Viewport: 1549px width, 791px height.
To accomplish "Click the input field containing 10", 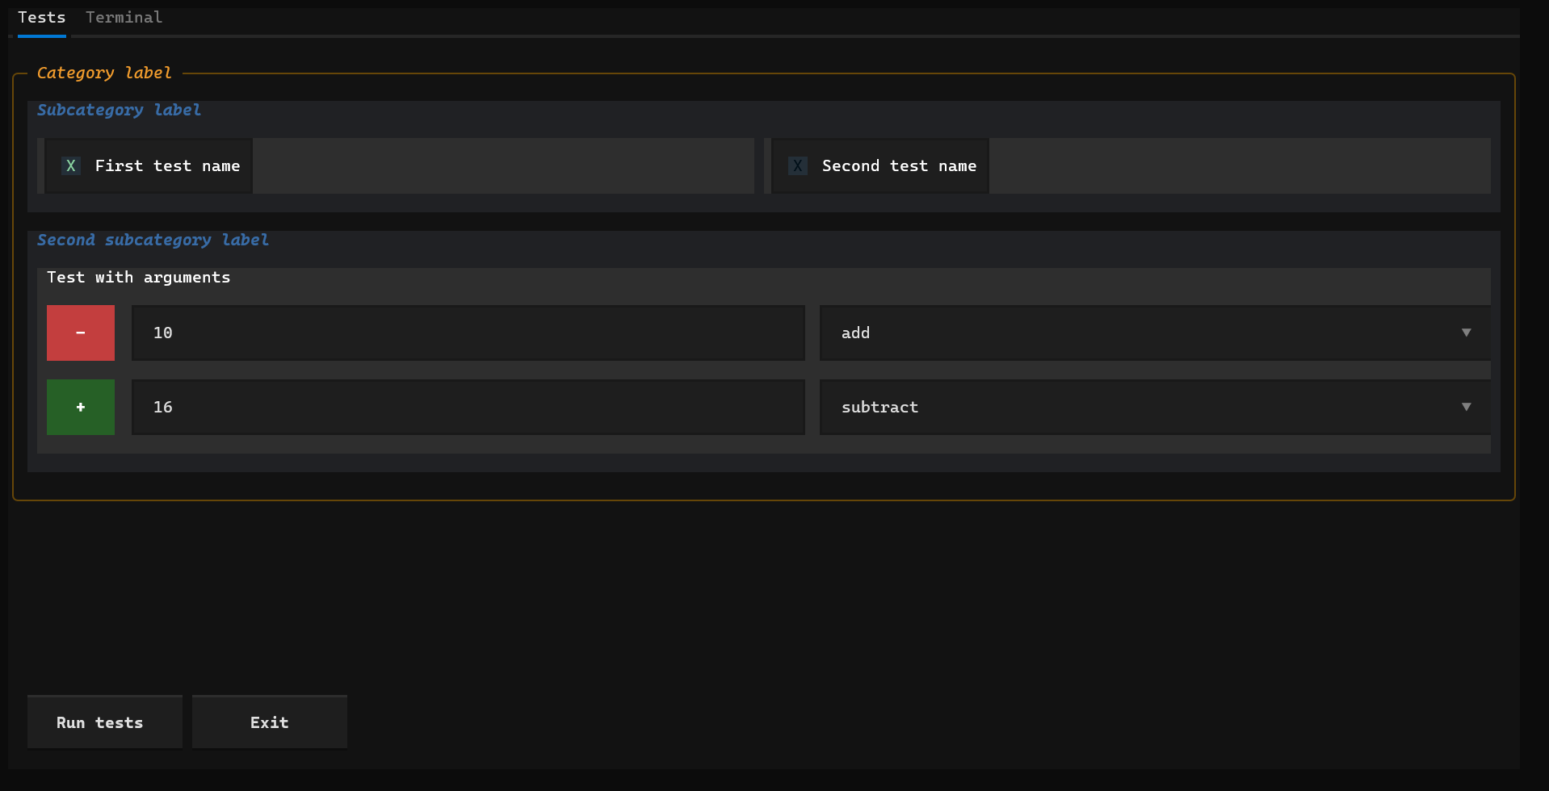I will click(468, 333).
